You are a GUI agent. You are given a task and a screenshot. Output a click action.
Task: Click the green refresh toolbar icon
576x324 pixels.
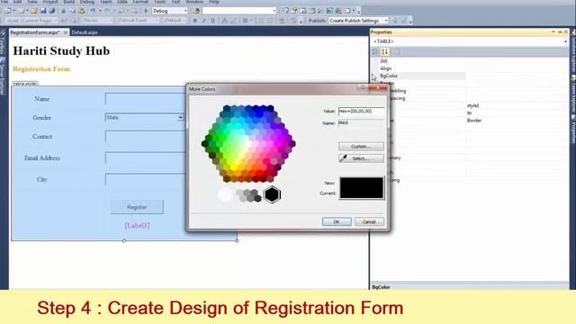click(x=329, y=11)
